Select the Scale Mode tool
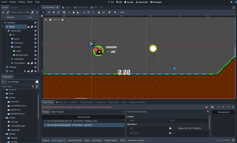 pos(58,12)
